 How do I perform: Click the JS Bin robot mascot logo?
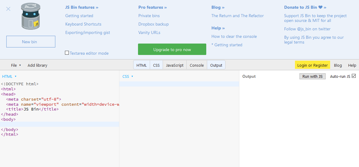pos(31,17)
